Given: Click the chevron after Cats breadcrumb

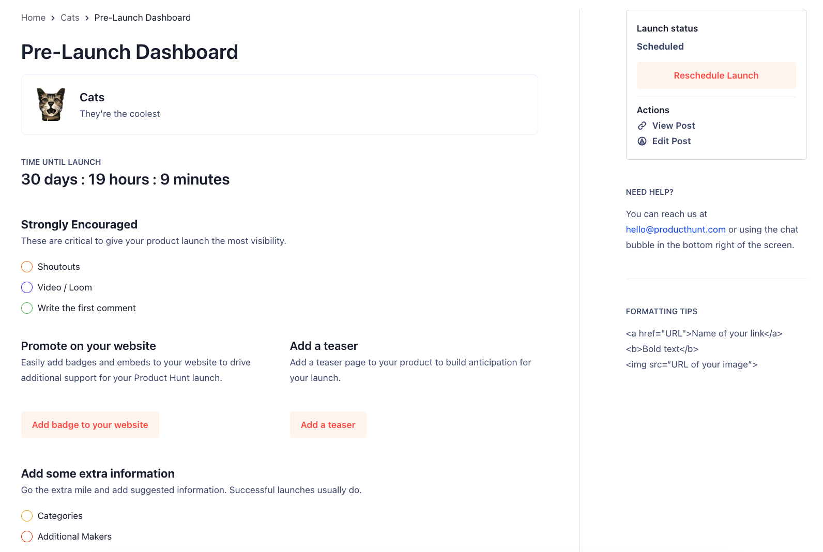Looking at the screenshot, I should pyautogui.click(x=87, y=18).
